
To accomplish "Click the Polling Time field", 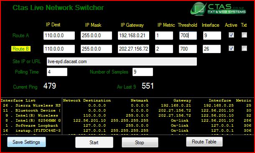I will [57, 72].
